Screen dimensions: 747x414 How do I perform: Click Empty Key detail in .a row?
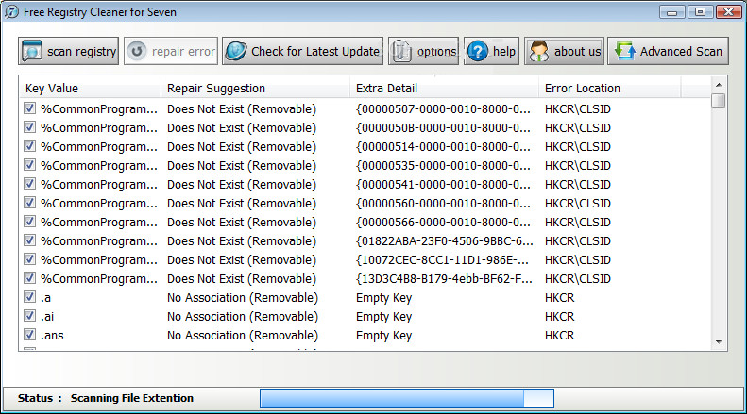[384, 298]
